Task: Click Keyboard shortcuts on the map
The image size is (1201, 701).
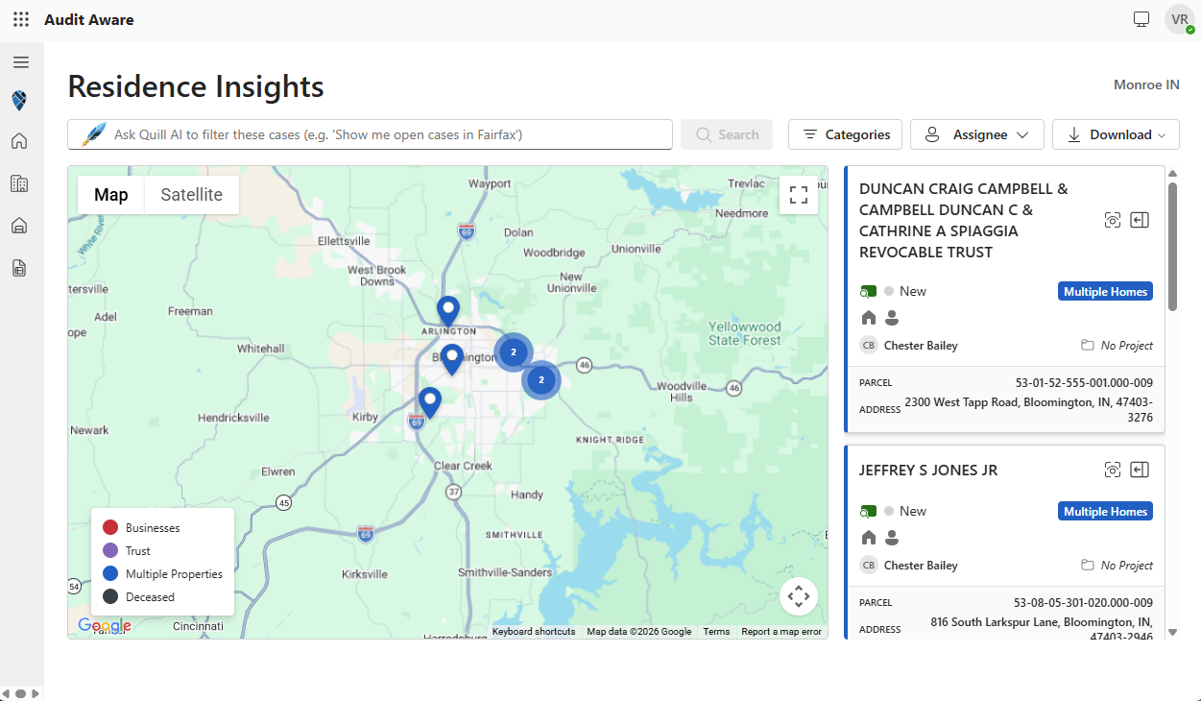Action: coord(534,632)
